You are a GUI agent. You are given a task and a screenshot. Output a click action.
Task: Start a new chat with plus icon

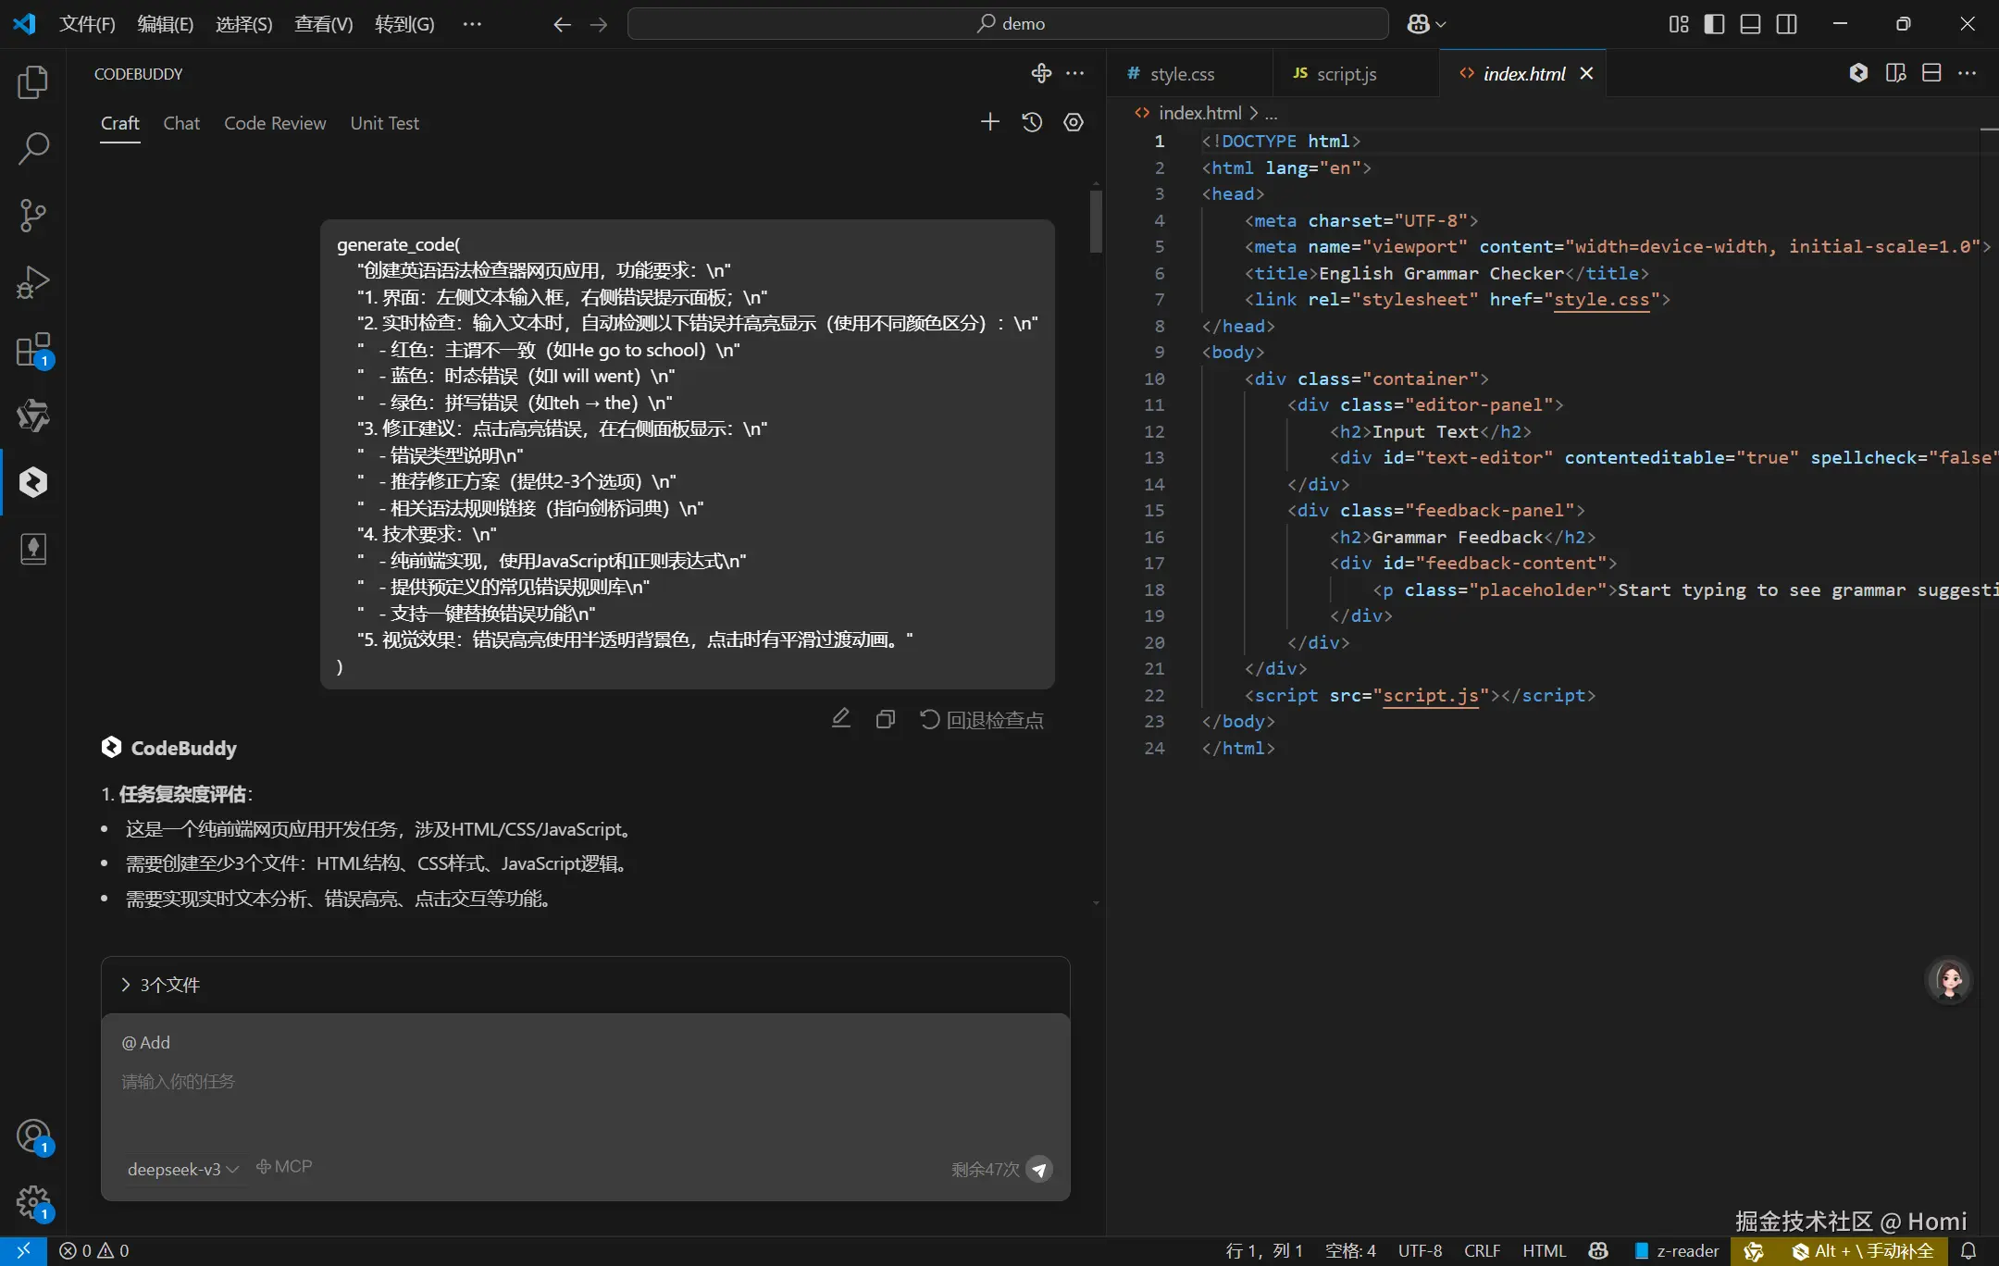pos(990,122)
